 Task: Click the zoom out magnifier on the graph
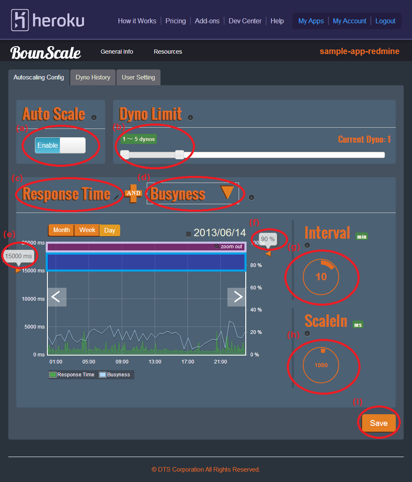point(217,246)
